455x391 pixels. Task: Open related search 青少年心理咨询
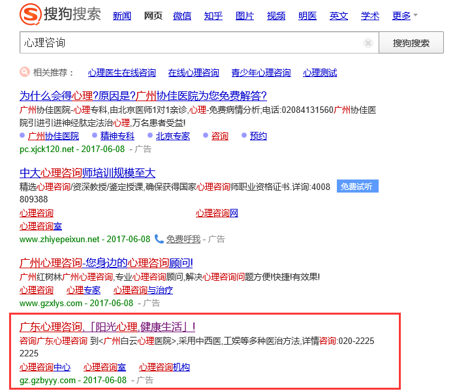[261, 72]
